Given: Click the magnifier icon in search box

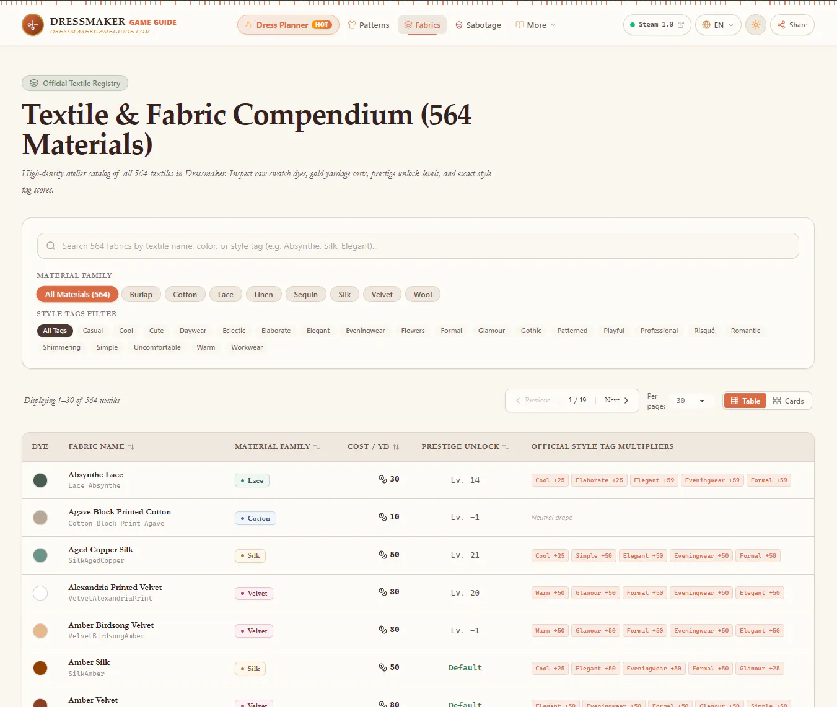Looking at the screenshot, I should pyautogui.click(x=51, y=246).
